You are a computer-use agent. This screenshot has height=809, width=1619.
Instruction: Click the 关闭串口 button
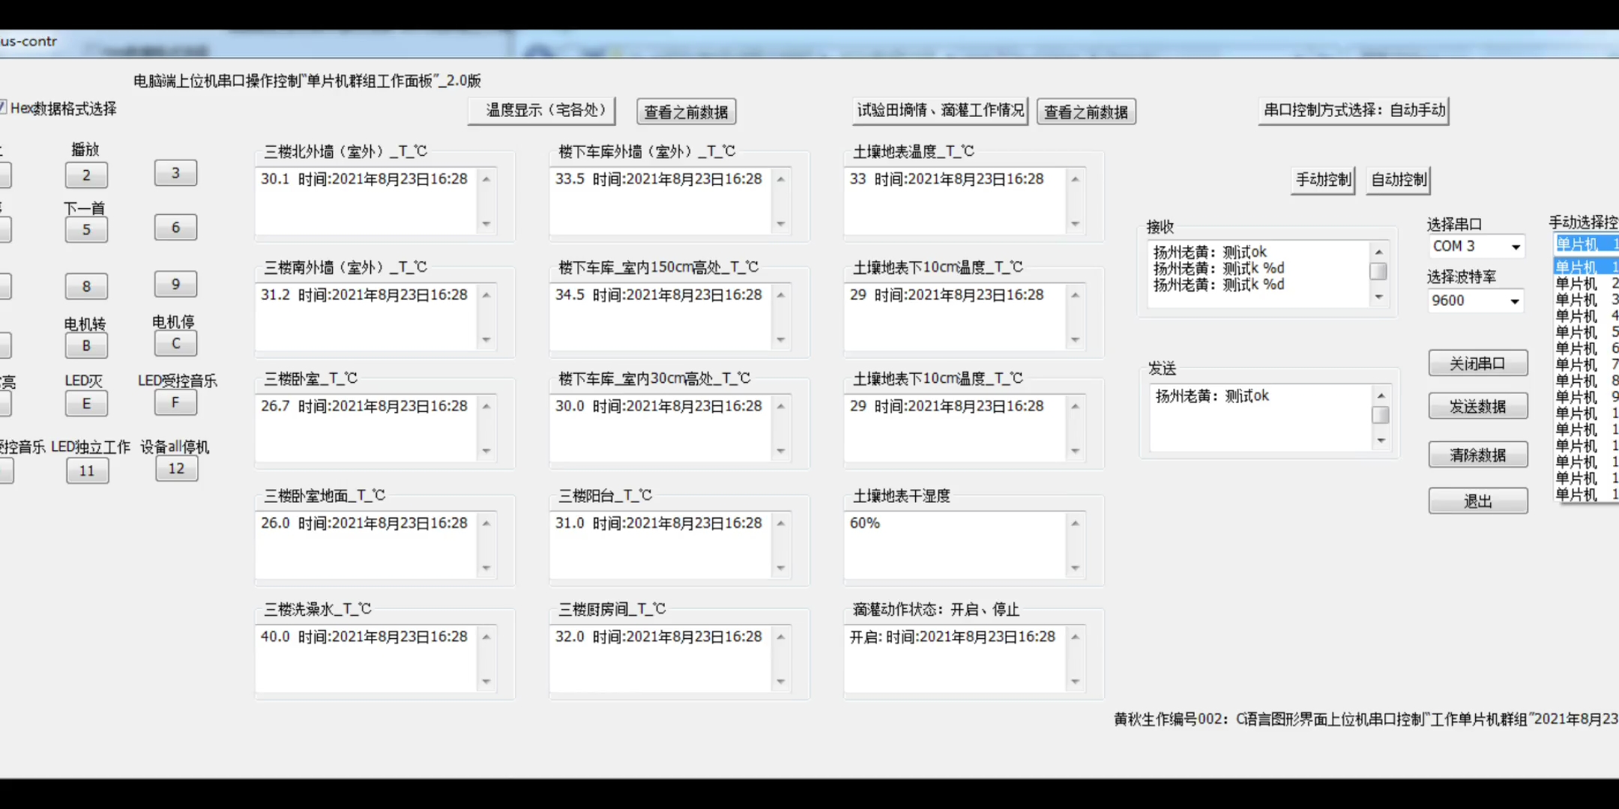[1477, 363]
